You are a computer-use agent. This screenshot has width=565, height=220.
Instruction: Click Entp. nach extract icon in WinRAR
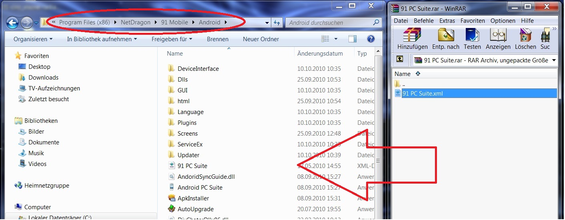point(445,35)
